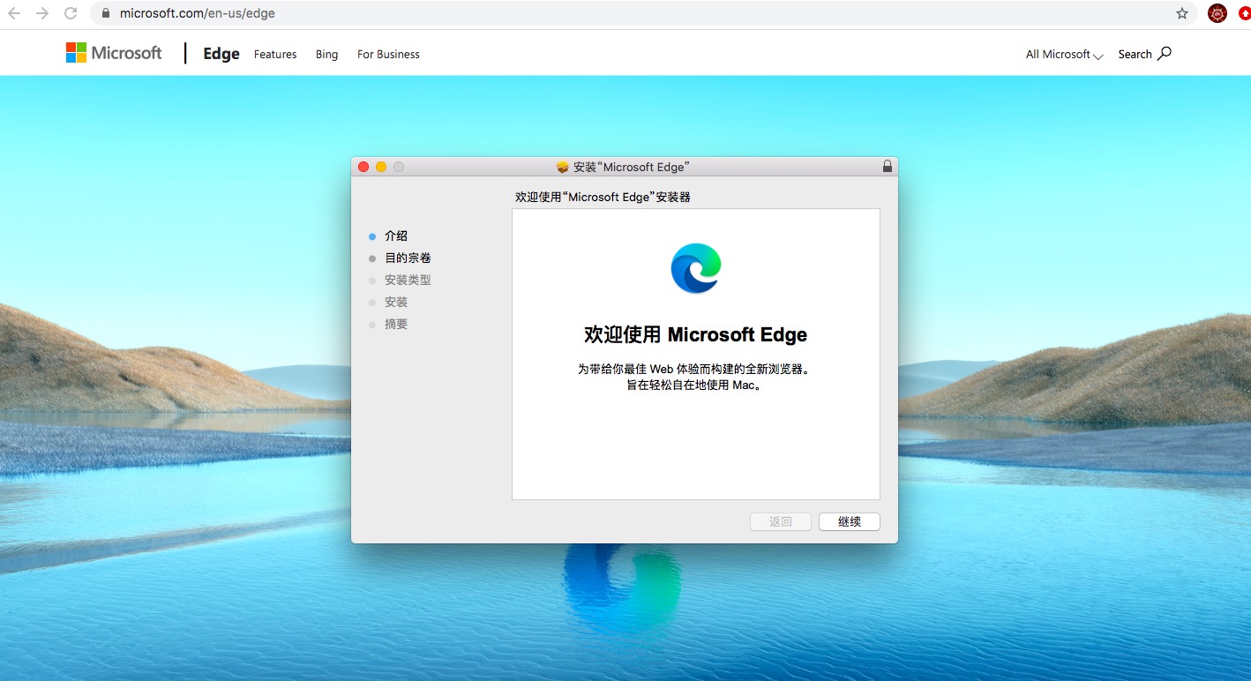This screenshot has height=681, width=1251.
Task: Reload the page with refresh icon
Action: (71, 13)
